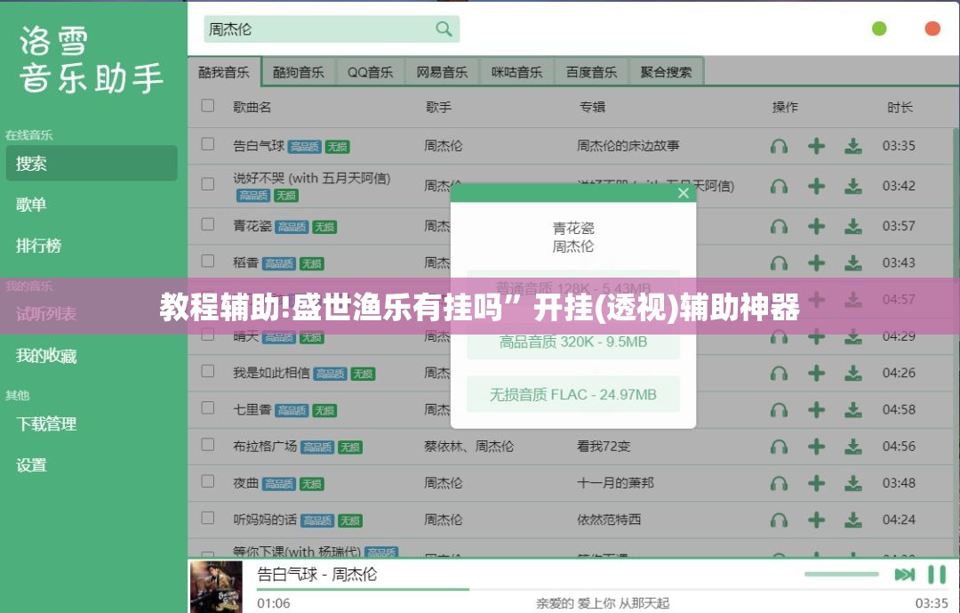Add 说好不哭 with the plus icon
The width and height of the screenshot is (960, 613).
[x=816, y=186]
